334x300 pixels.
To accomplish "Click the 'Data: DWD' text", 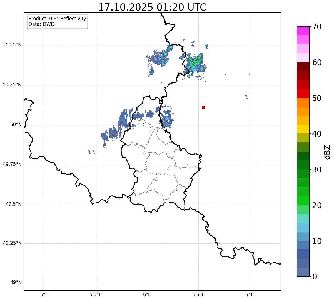I will click(x=41, y=24).
